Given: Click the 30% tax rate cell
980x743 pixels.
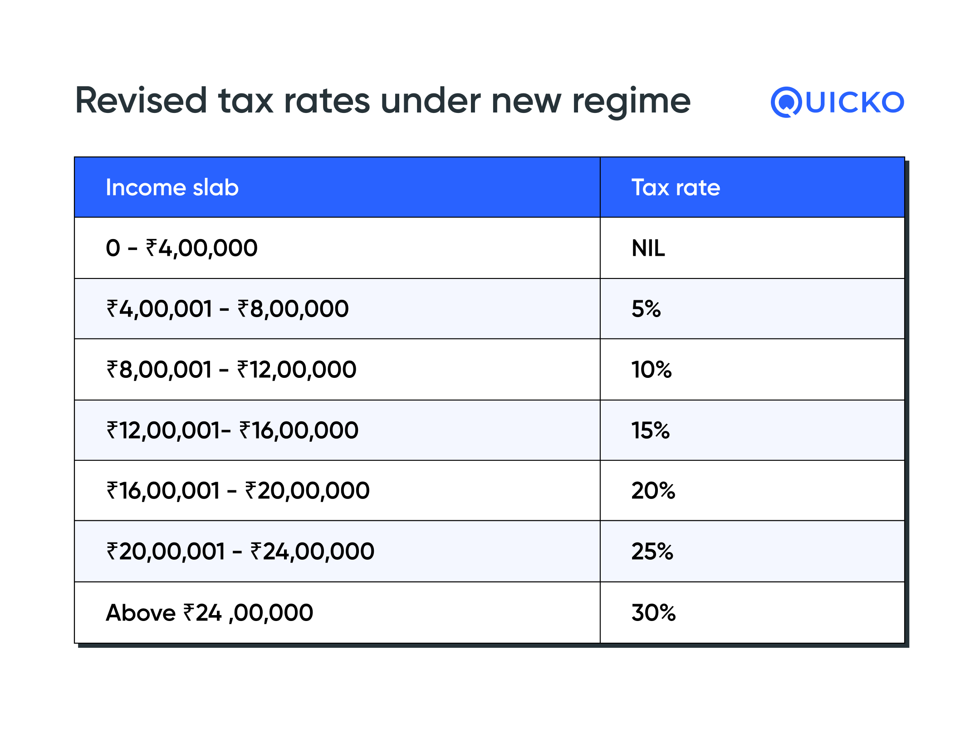Looking at the screenshot, I should coord(653,612).
